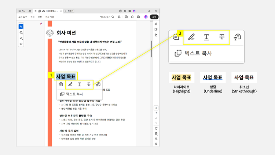This screenshot has height=155, width=275.
Task: Click the 회사 미션 heading
Action: point(66,33)
